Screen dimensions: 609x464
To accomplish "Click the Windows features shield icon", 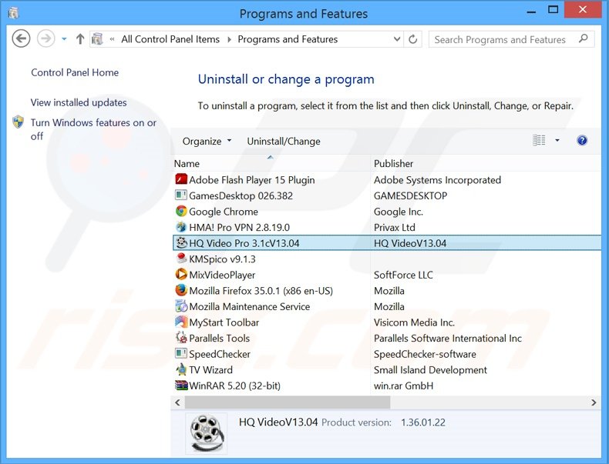I will [x=19, y=122].
